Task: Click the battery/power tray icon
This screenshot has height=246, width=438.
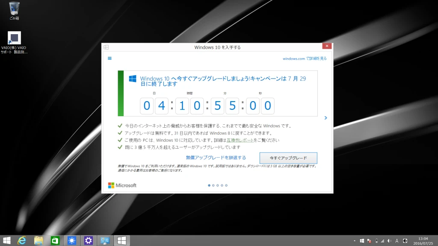Action: click(376, 241)
